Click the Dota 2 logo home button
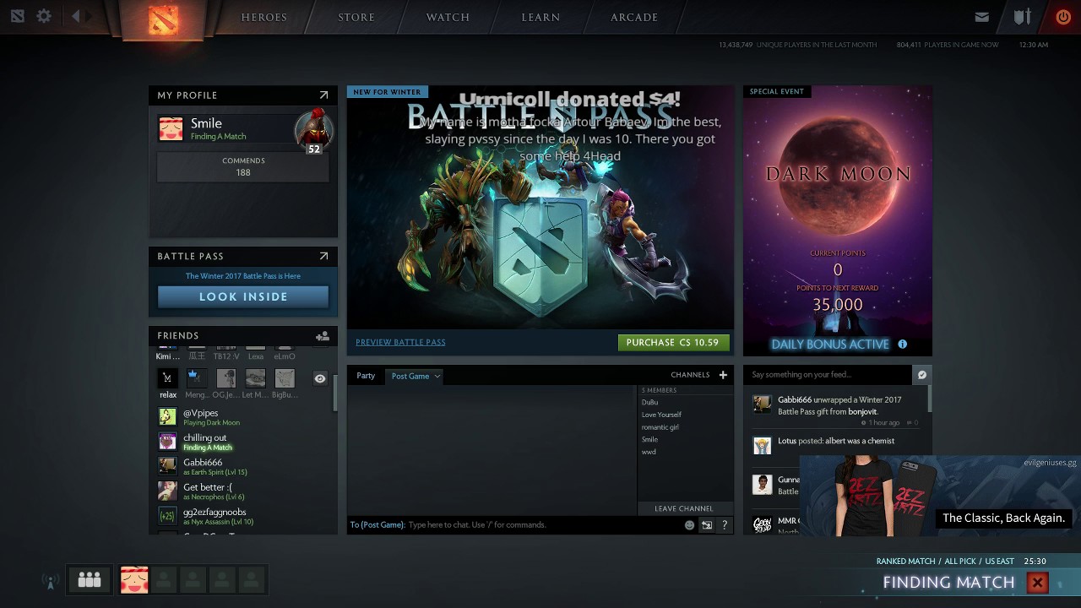1081x608 pixels. [163, 19]
